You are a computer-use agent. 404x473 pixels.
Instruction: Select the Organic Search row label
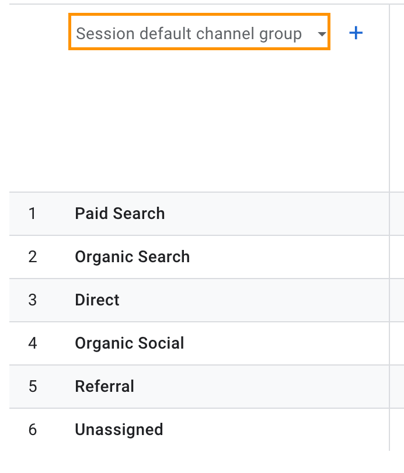pos(132,257)
